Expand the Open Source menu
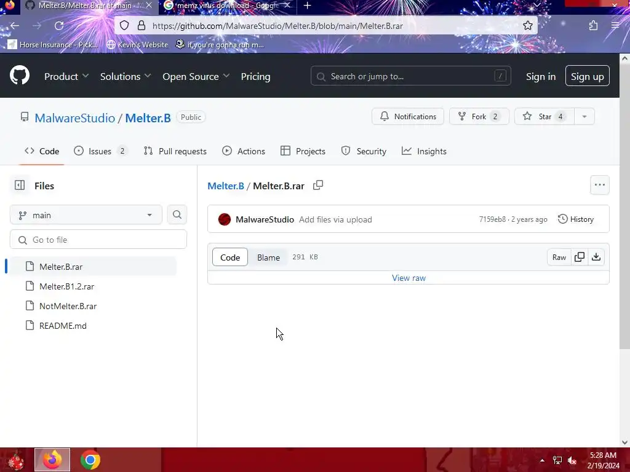This screenshot has width=630, height=472. pos(196,76)
